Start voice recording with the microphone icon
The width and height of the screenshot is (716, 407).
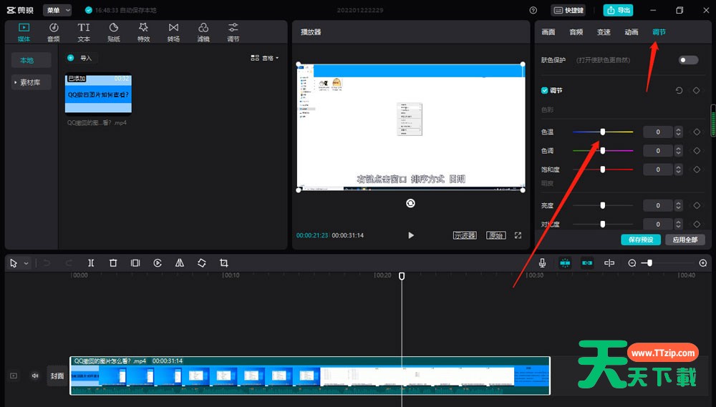click(542, 263)
